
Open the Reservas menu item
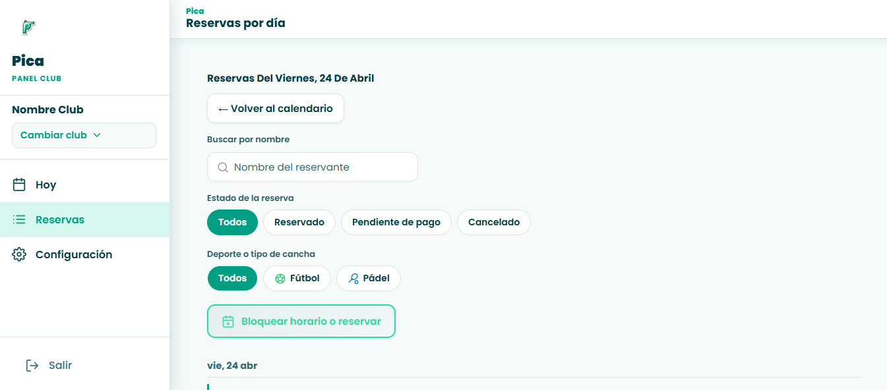pos(84,219)
